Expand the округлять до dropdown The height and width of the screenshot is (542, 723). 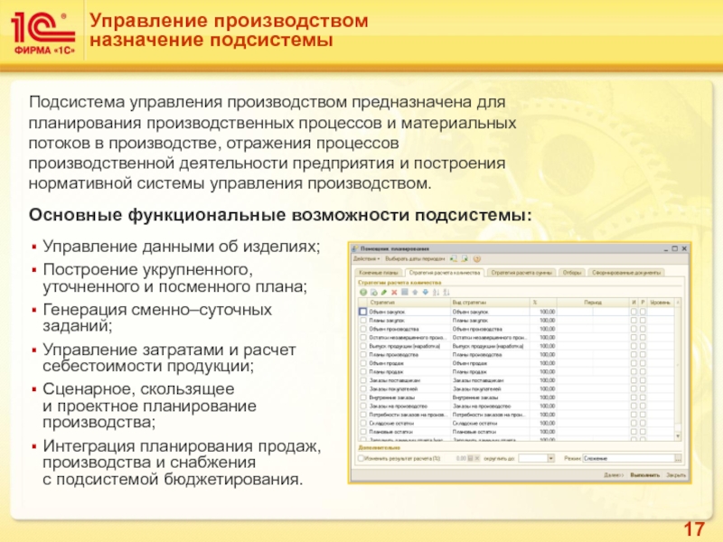552,458
